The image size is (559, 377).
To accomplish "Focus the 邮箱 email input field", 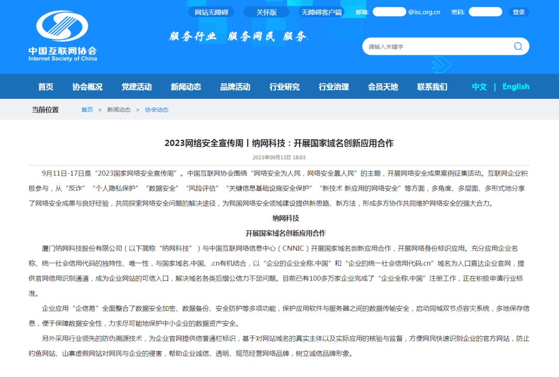I will [x=389, y=12].
